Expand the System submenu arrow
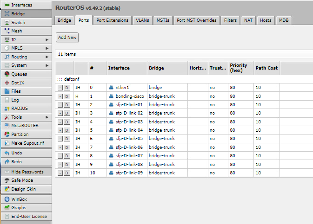The height and width of the screenshot is (224, 313). click(47, 65)
